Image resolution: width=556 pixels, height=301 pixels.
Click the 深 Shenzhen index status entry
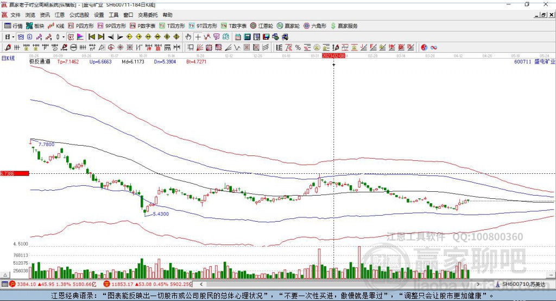pos(148,284)
